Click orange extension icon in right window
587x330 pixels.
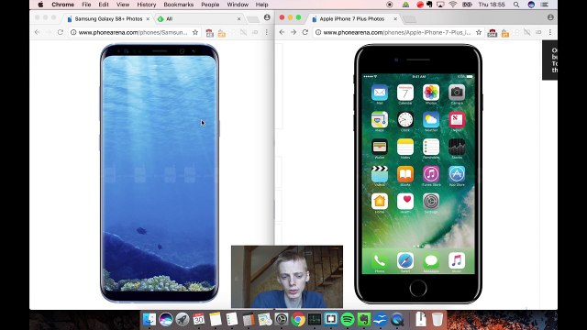point(505,33)
